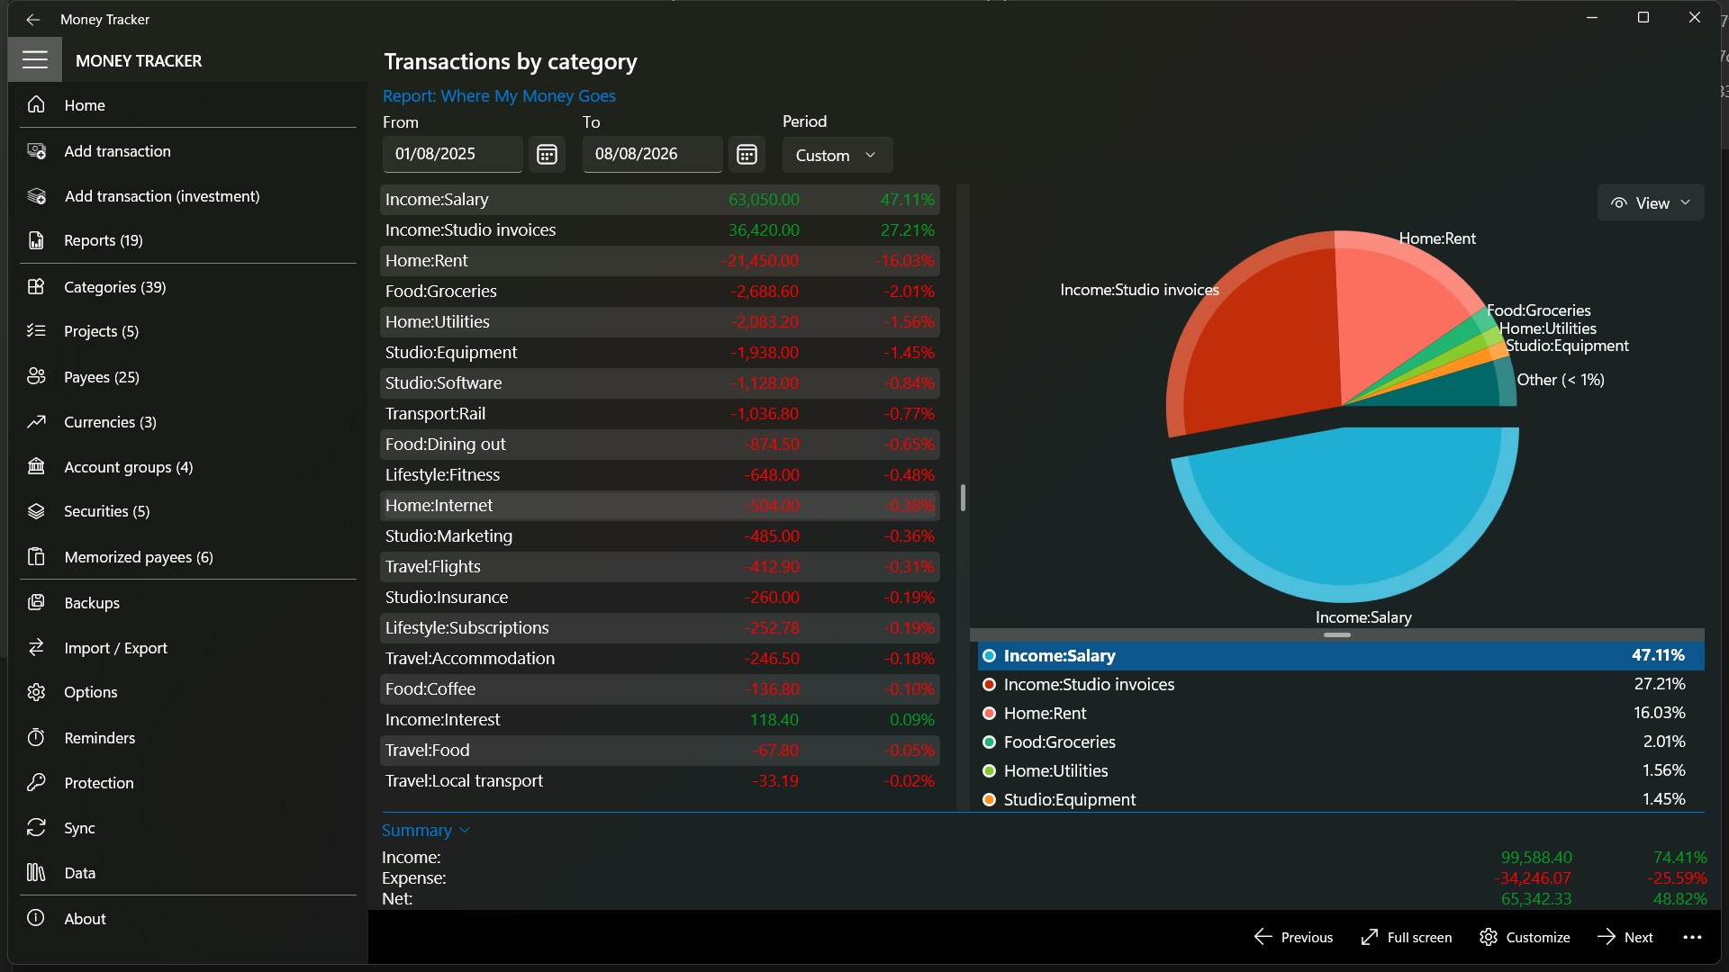
Task: Open Reports (19) section
Action: 188,240
